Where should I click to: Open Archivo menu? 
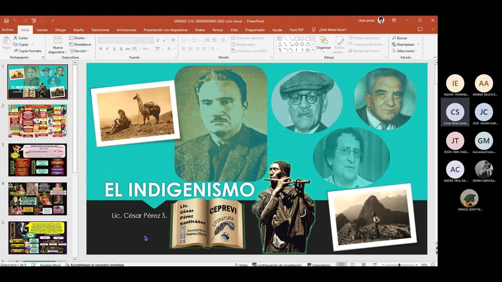7,30
